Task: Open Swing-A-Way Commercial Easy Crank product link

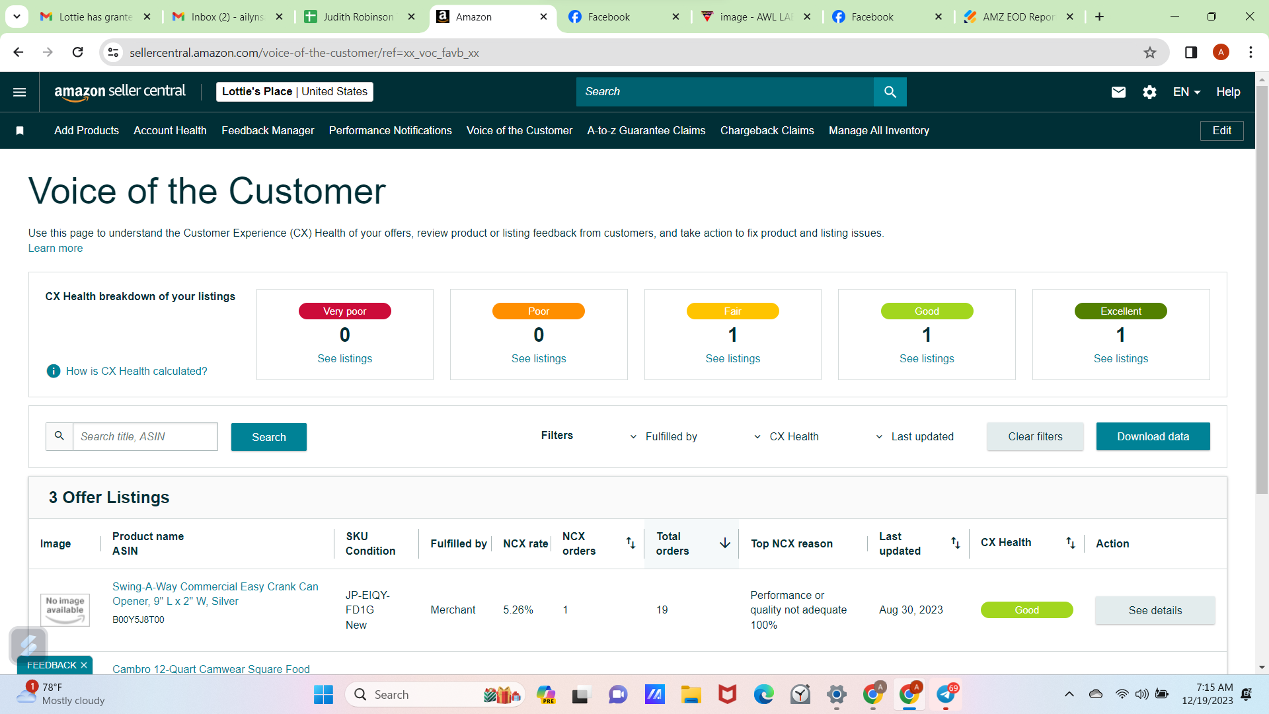Action: [215, 594]
